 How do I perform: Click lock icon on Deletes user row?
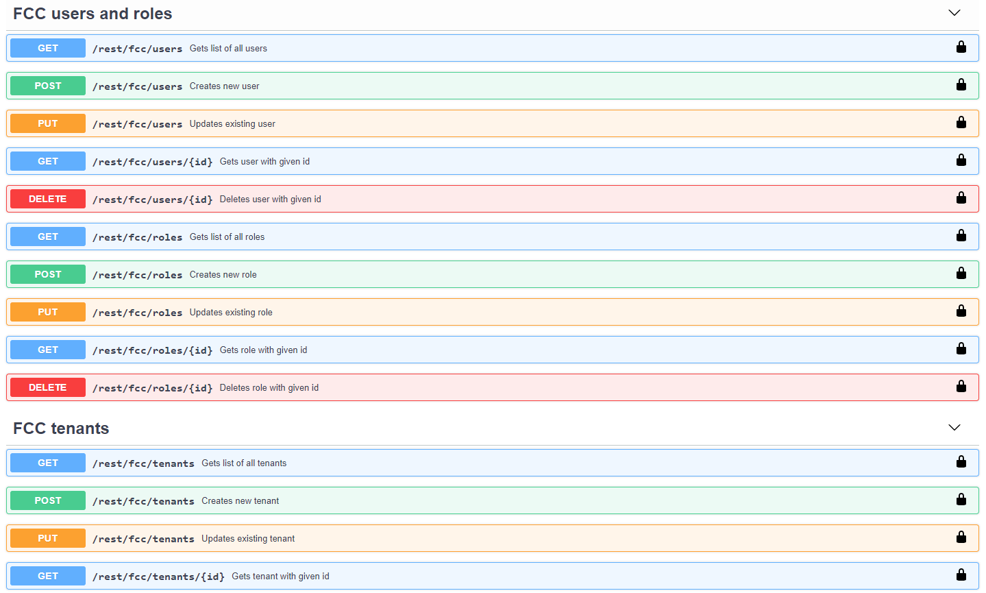tap(961, 198)
